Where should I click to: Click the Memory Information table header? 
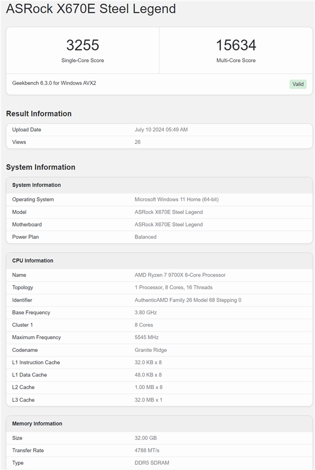pos(37,424)
